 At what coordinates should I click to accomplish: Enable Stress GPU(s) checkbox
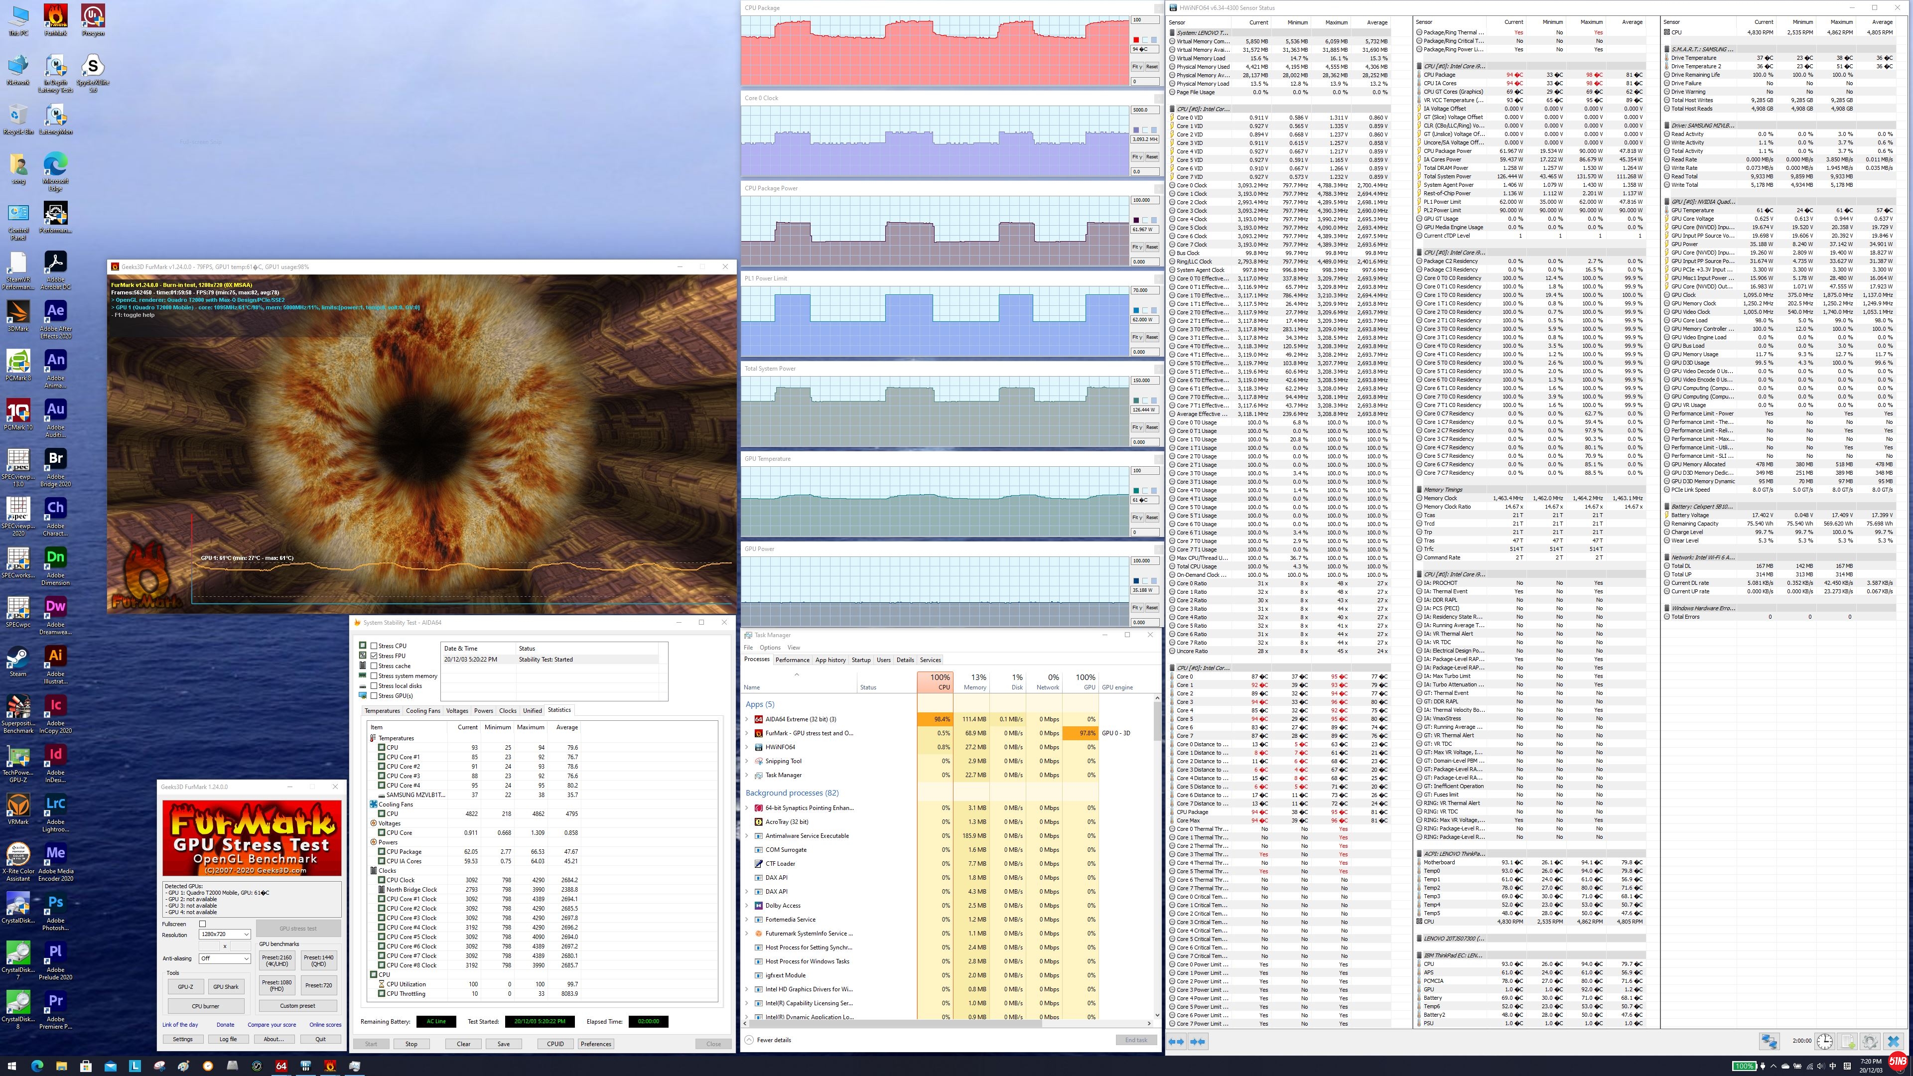pyautogui.click(x=374, y=696)
